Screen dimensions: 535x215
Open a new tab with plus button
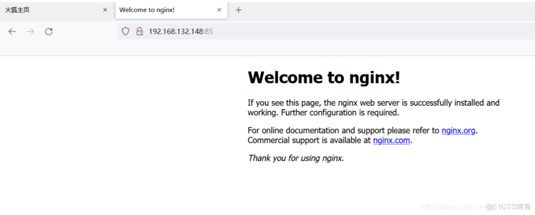pos(239,10)
